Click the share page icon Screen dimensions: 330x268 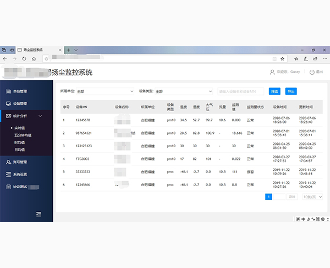[315, 59]
